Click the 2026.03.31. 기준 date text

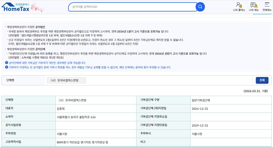(256, 91)
